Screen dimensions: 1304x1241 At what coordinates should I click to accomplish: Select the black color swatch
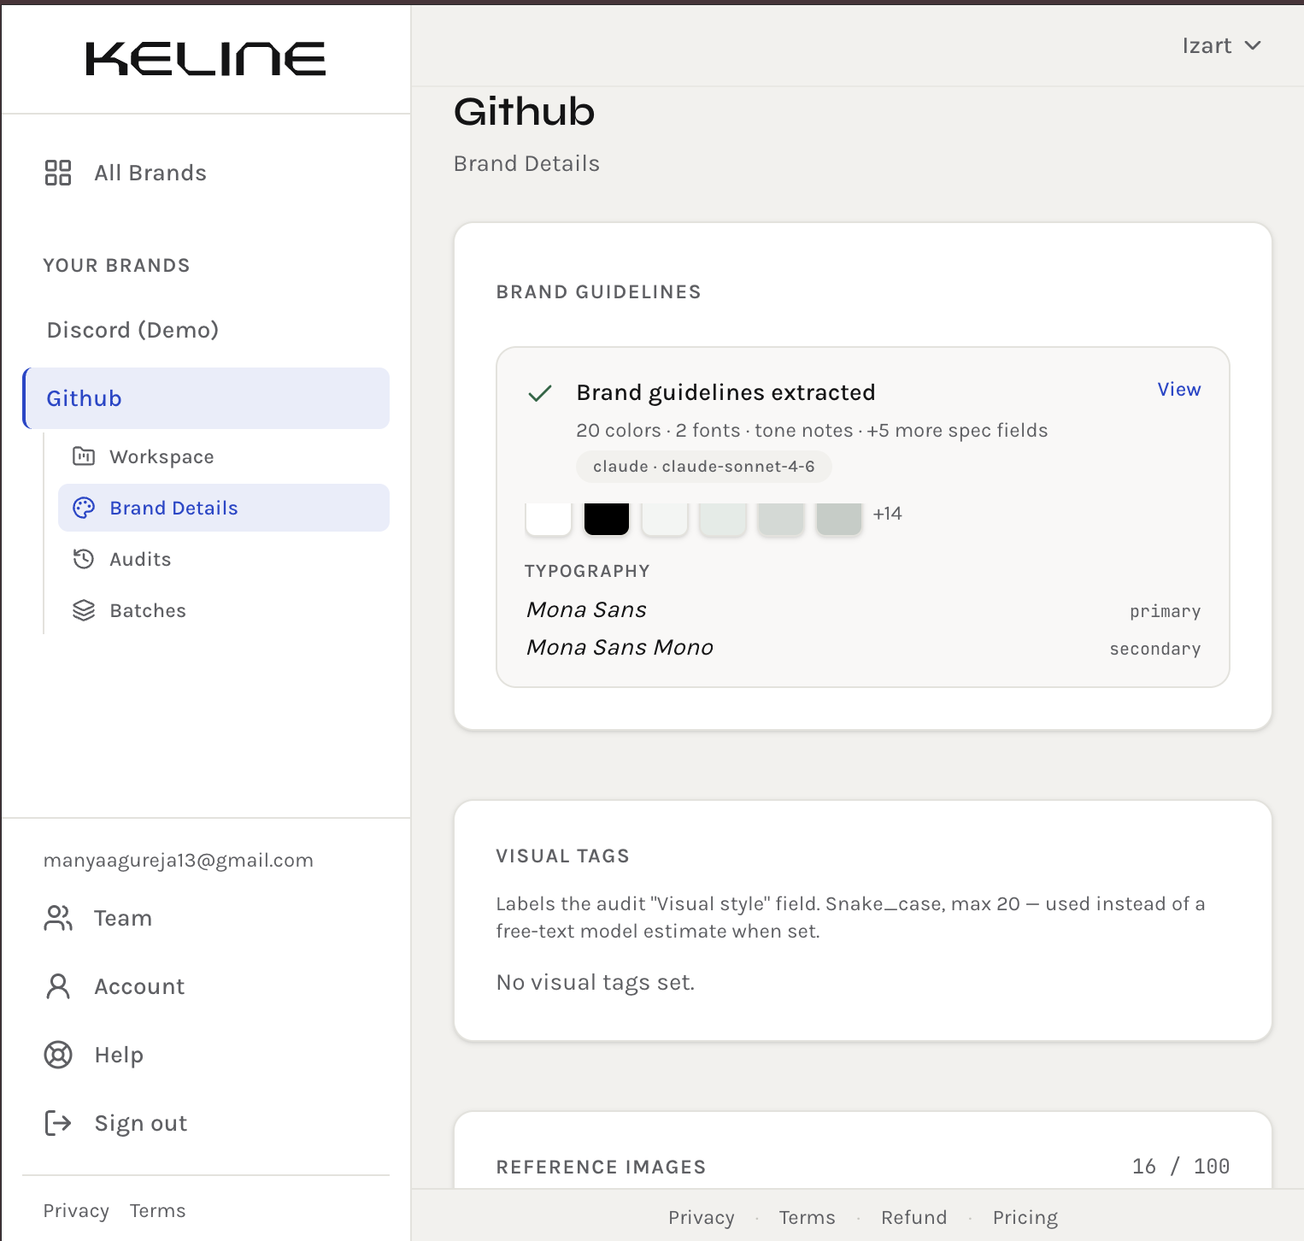click(x=607, y=519)
